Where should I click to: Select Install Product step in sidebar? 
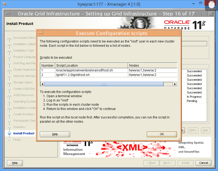[24, 133]
